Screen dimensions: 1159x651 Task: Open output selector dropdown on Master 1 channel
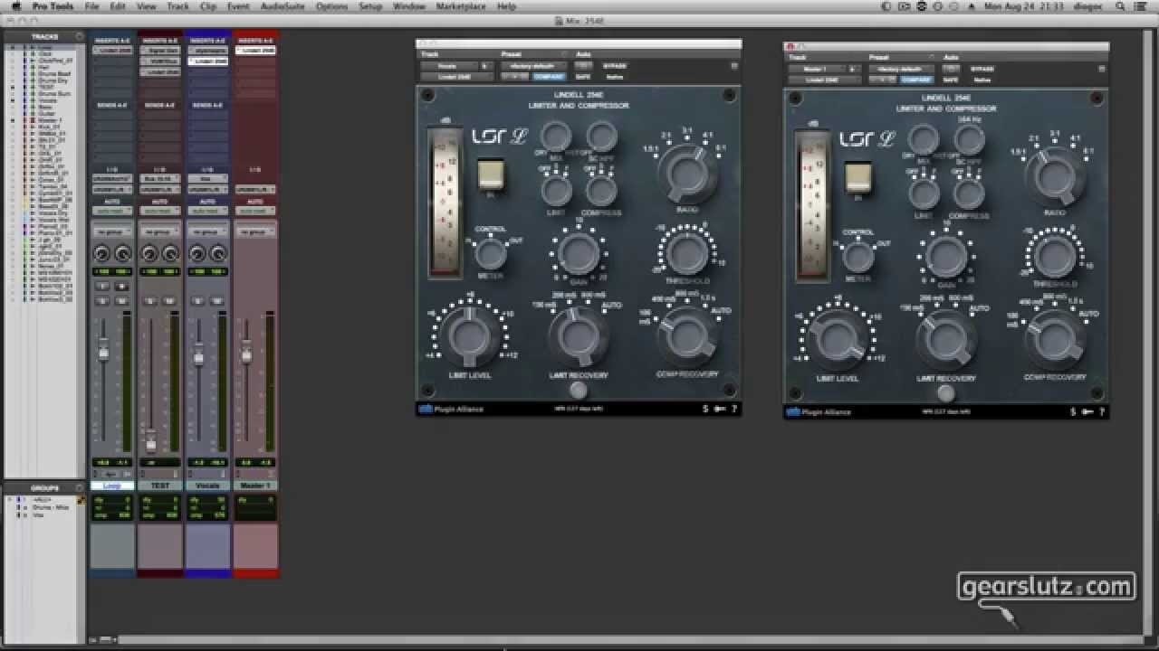255,189
